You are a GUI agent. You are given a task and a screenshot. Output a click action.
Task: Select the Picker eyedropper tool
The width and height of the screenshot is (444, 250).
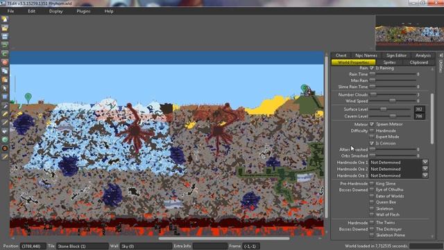pyautogui.click(x=5, y=106)
